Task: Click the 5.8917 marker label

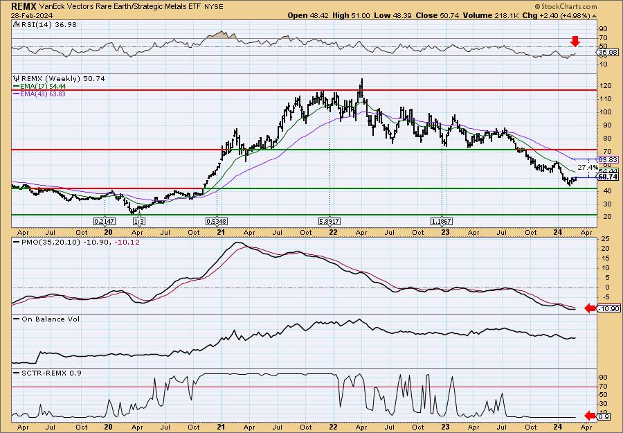Action: pyautogui.click(x=329, y=221)
